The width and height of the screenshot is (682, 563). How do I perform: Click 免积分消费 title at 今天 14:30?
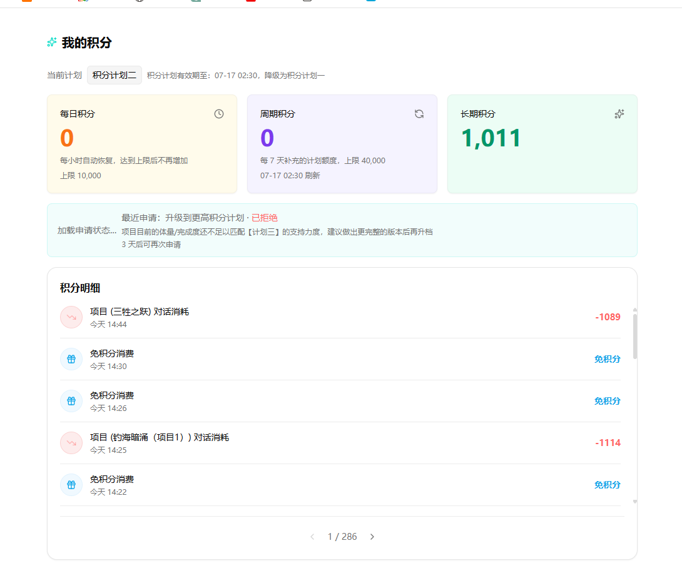pos(112,353)
